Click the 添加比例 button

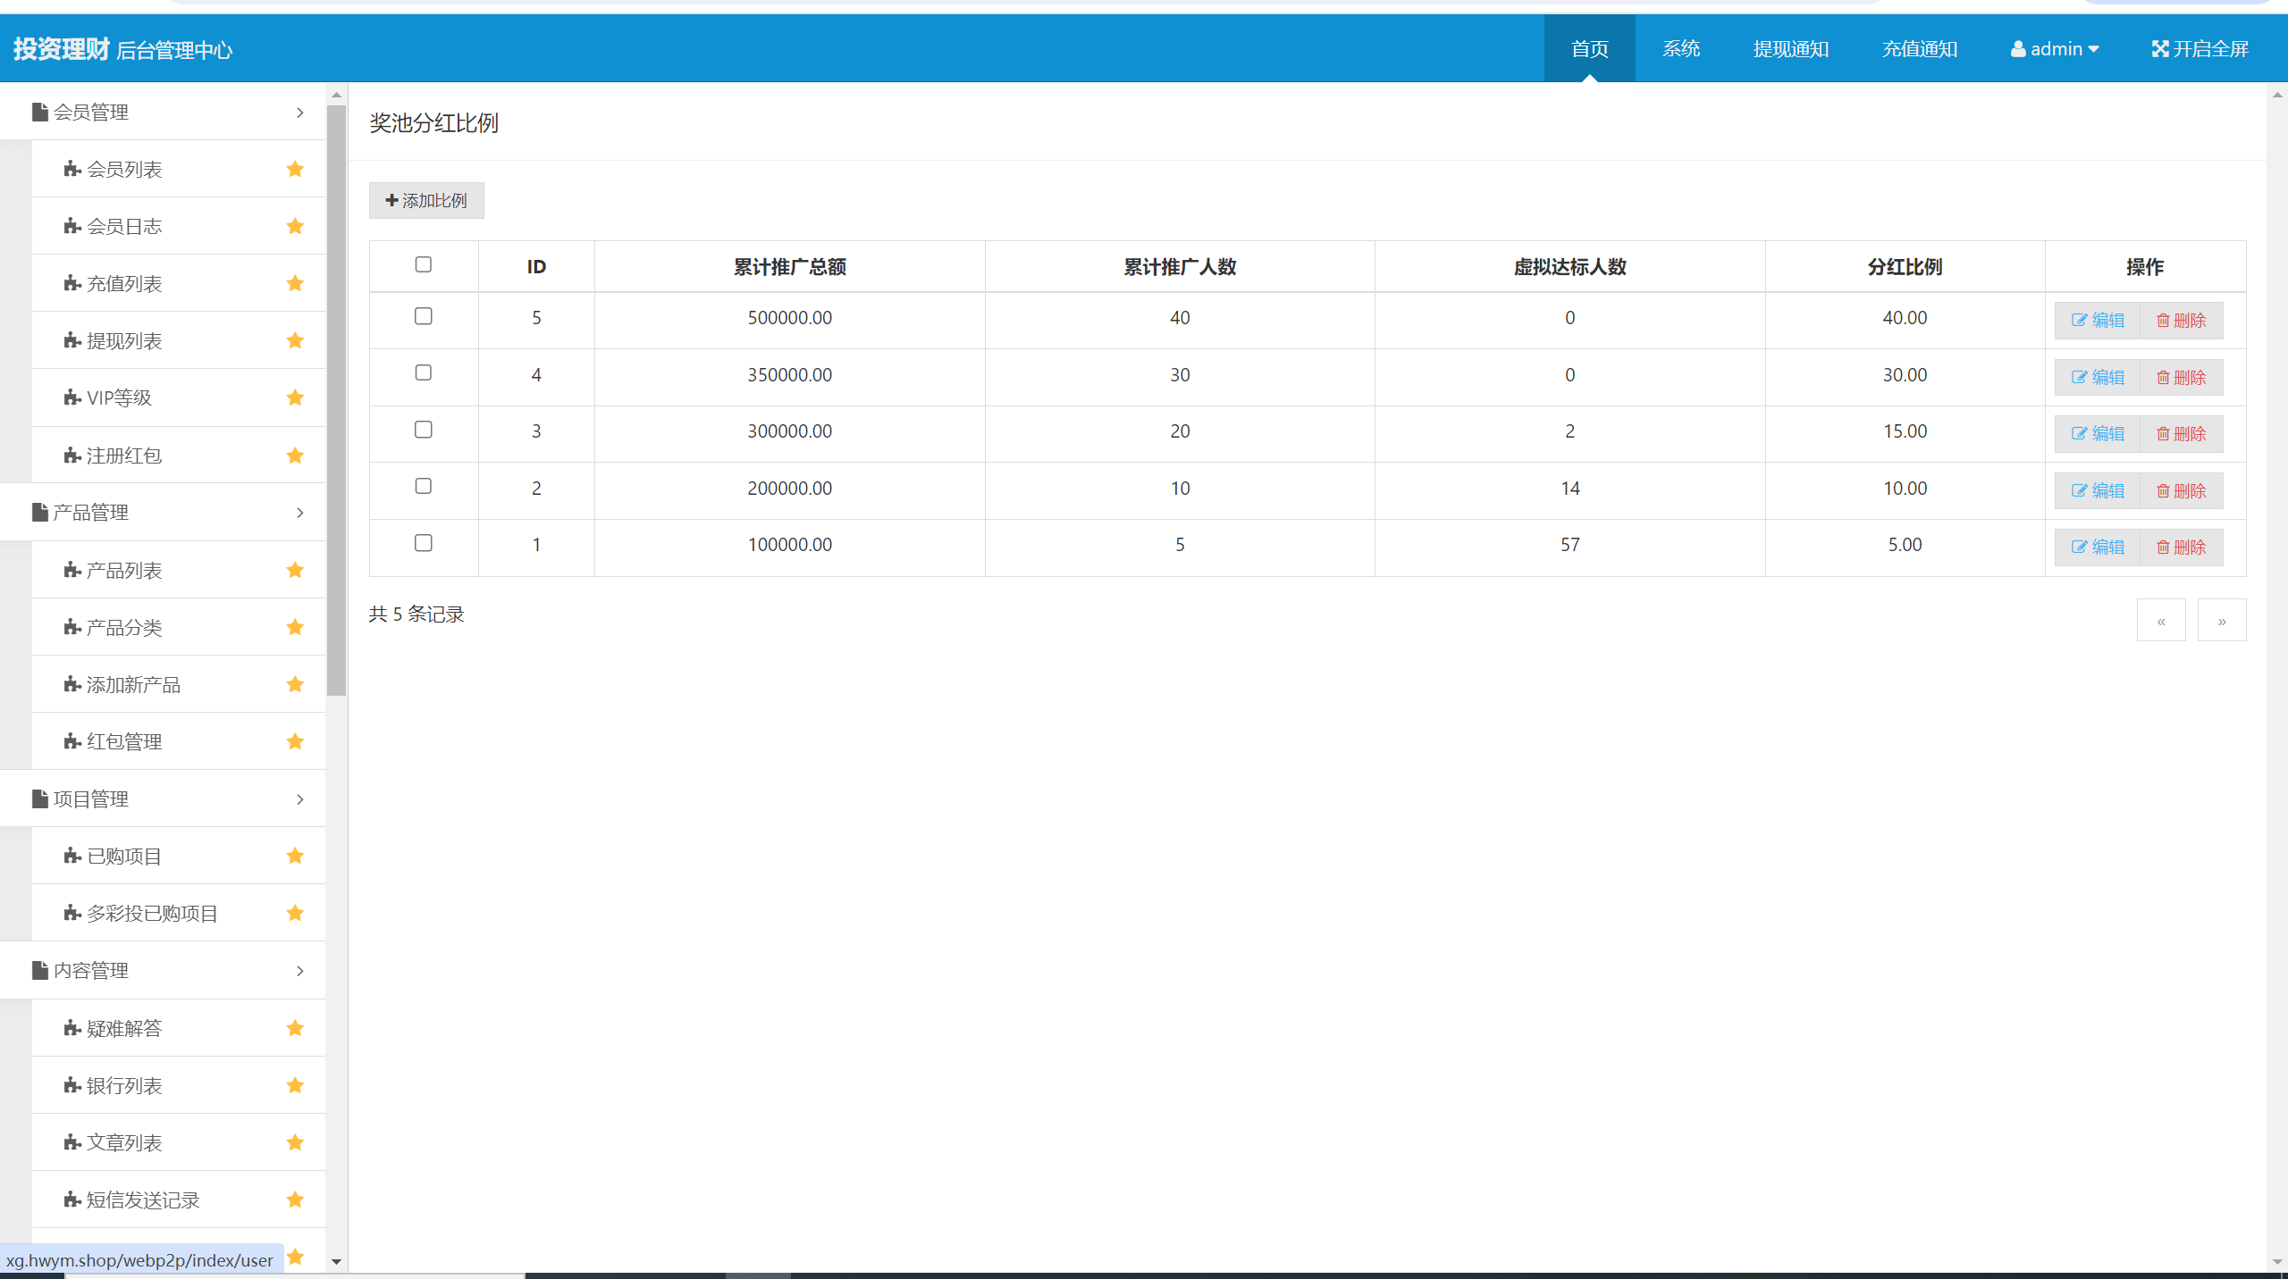tap(426, 201)
